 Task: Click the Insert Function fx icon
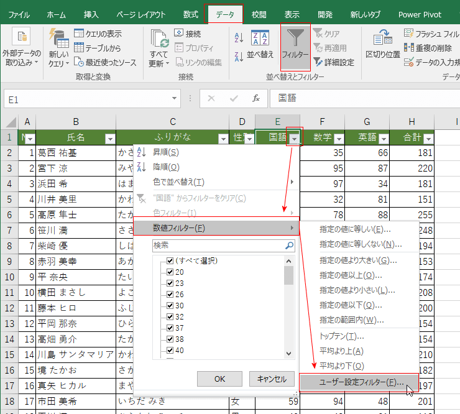[255, 99]
